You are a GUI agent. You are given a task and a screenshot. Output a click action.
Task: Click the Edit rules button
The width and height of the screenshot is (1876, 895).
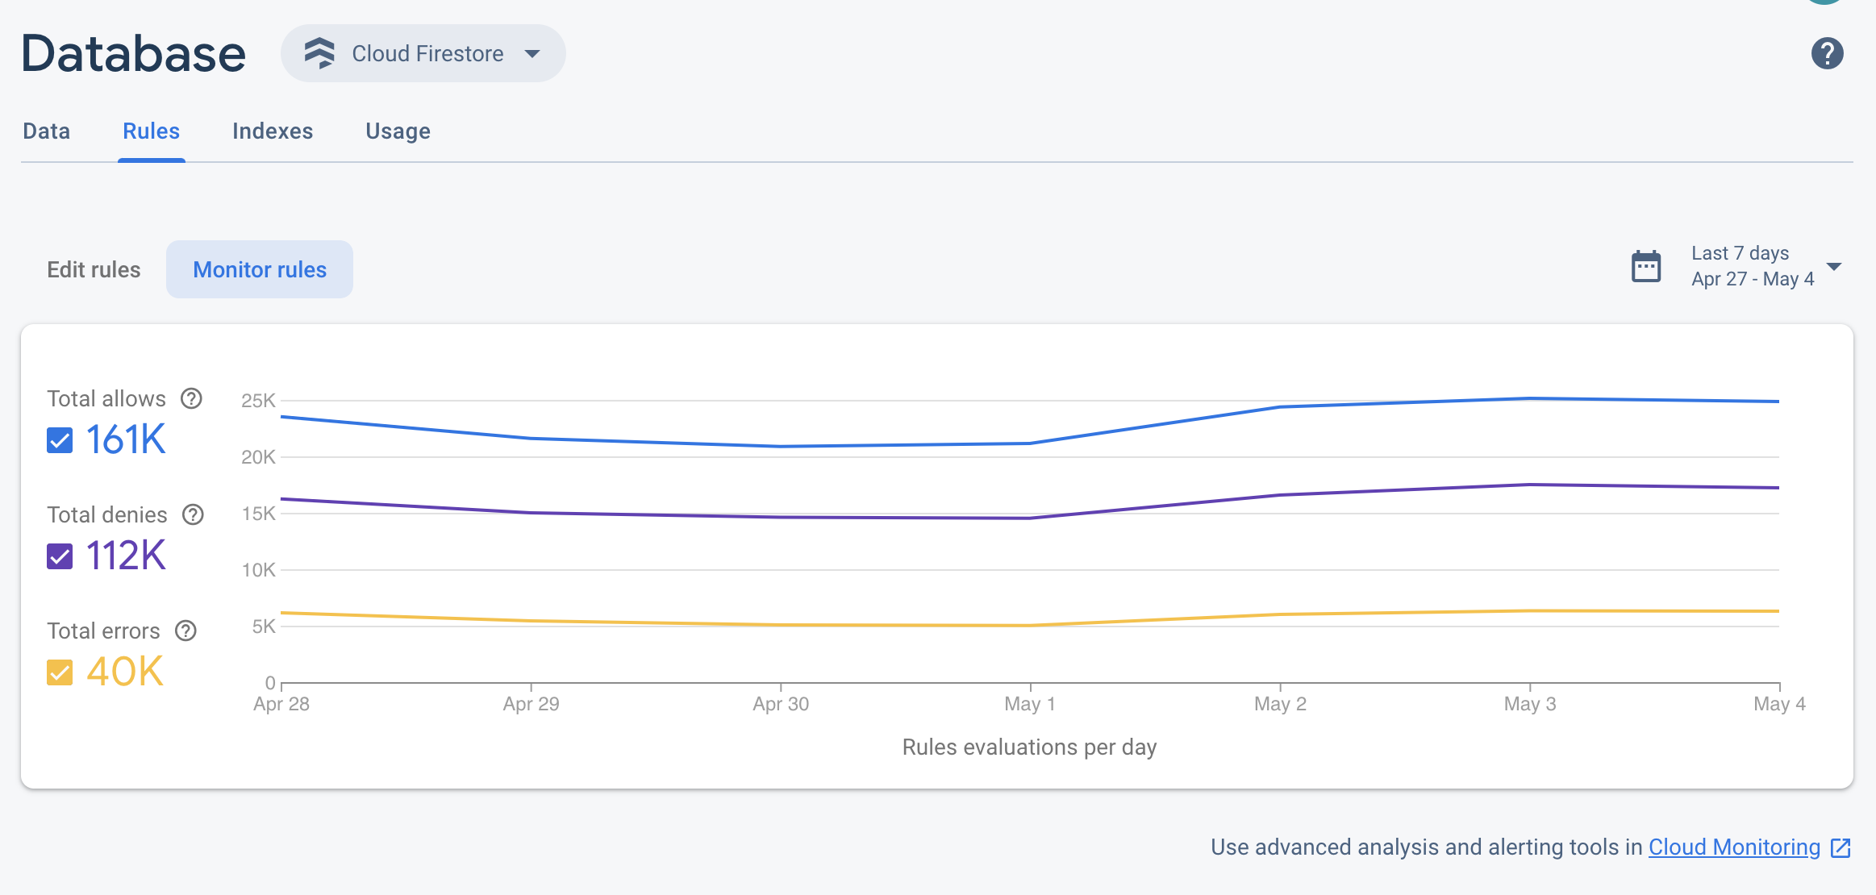(x=94, y=269)
